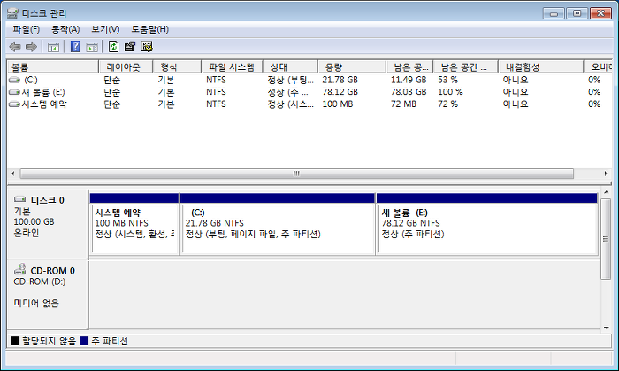Image resolution: width=619 pixels, height=371 pixels.
Task: Sort by the 형식 column header
Action: [x=177, y=66]
